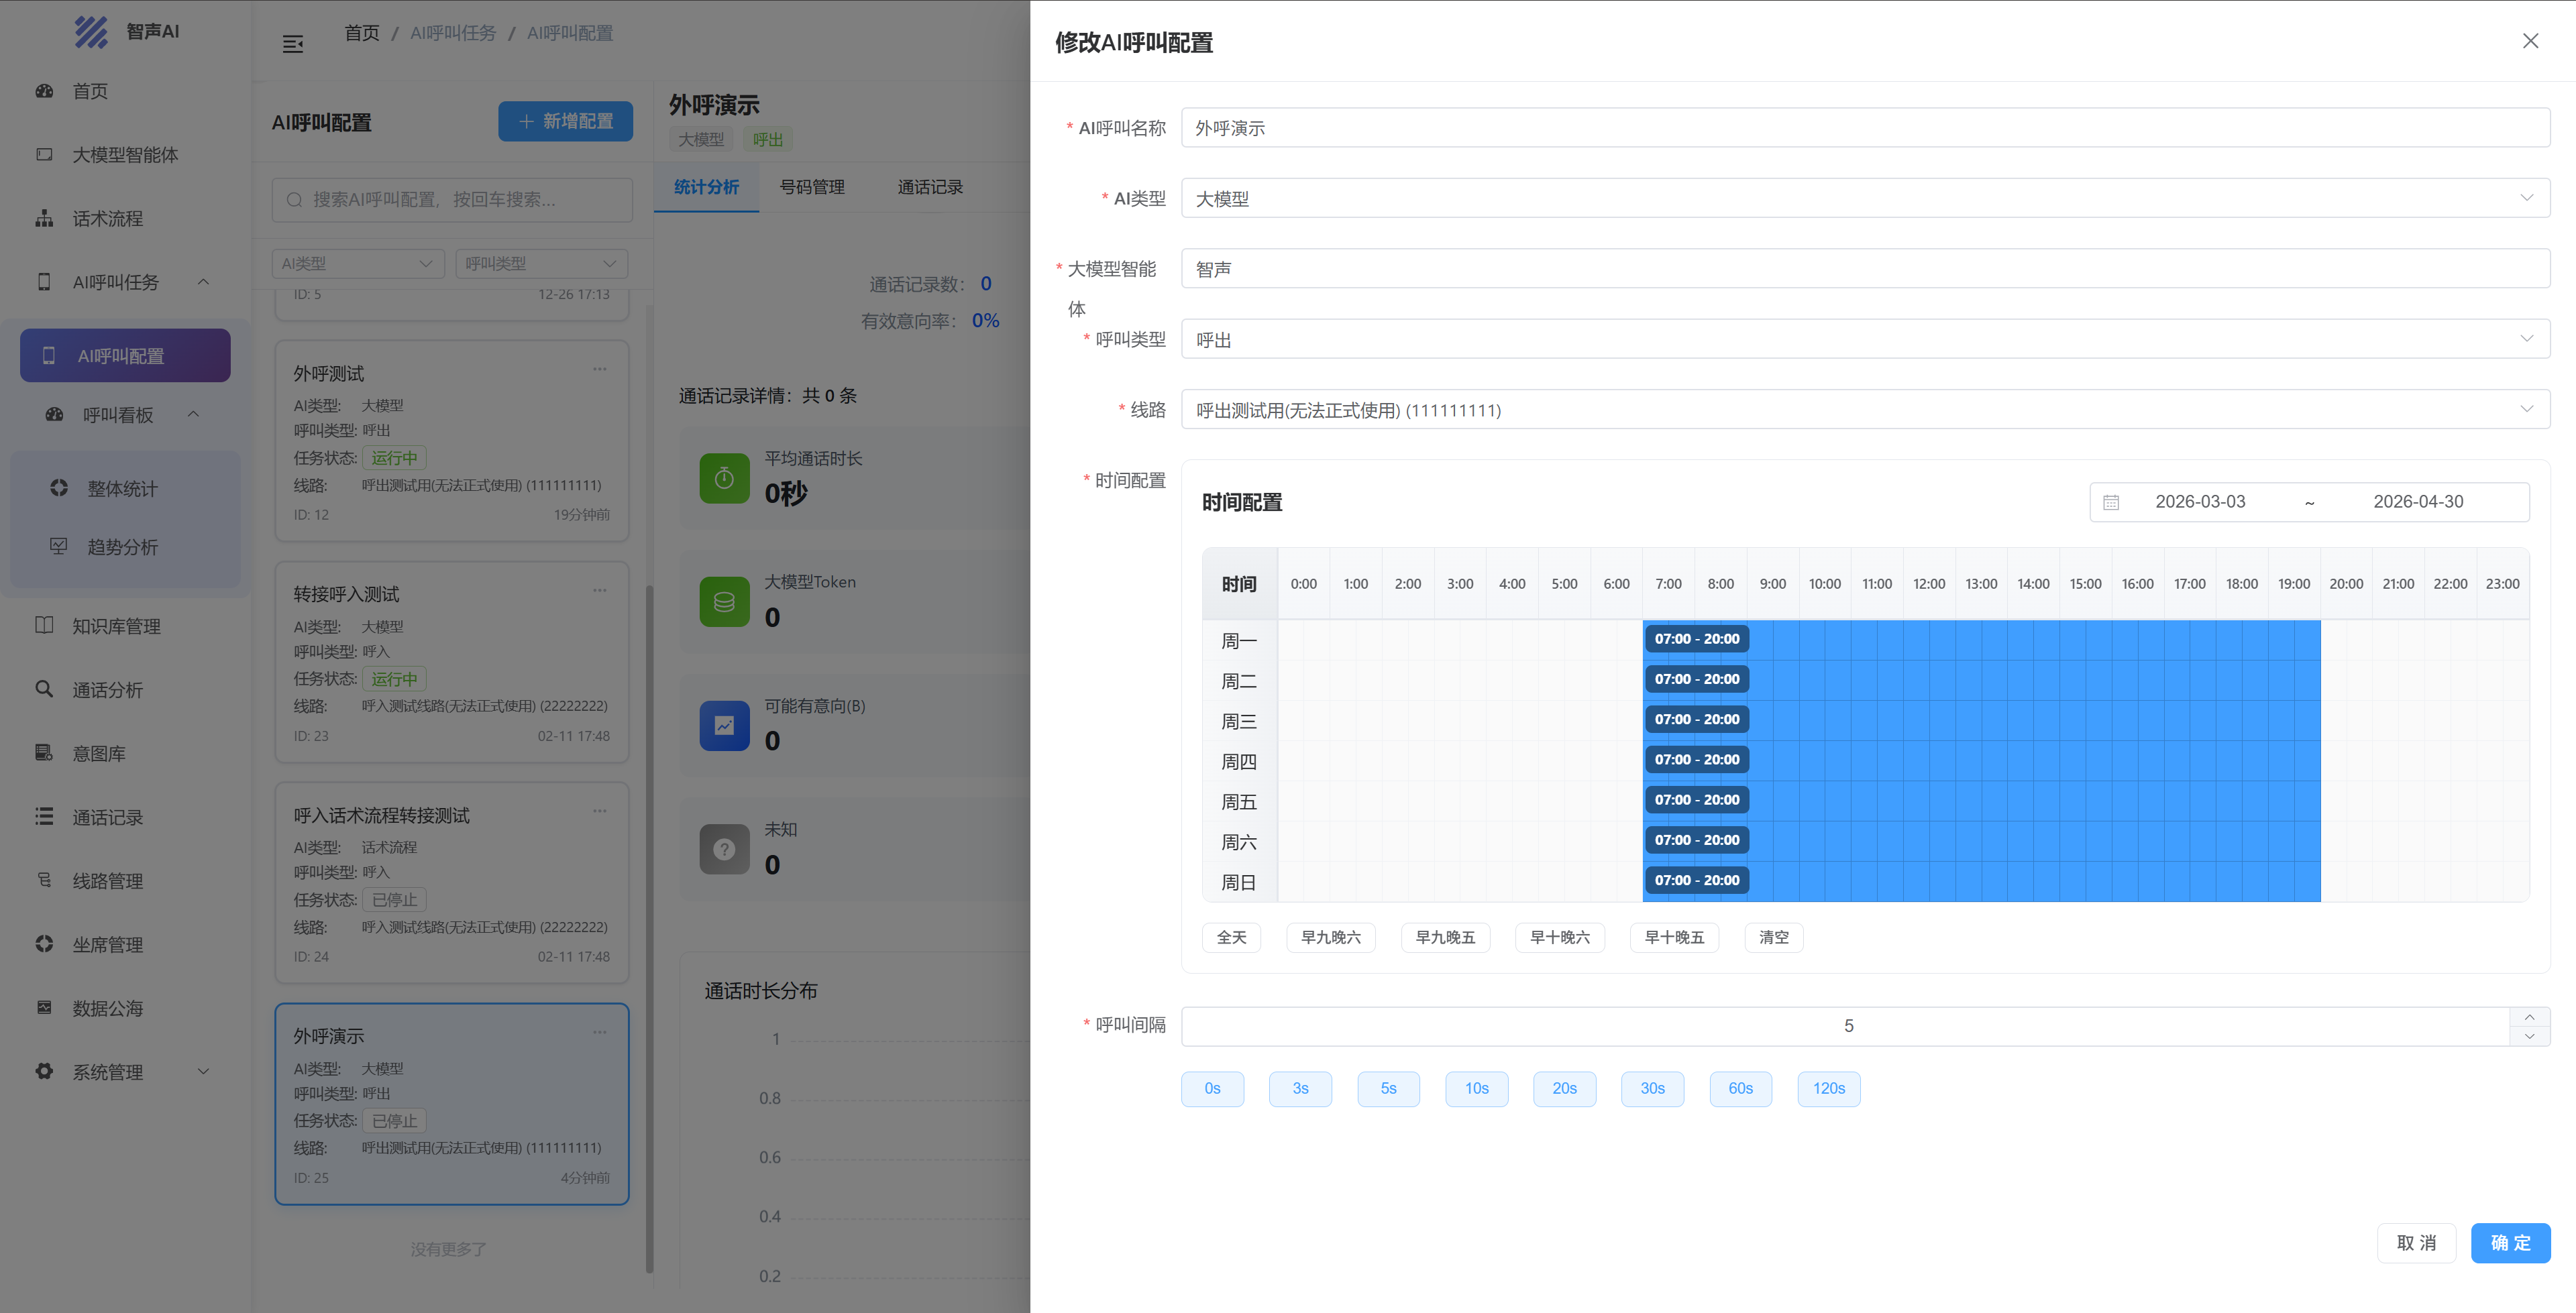Switch to the 通话记录 tab

pos(930,187)
